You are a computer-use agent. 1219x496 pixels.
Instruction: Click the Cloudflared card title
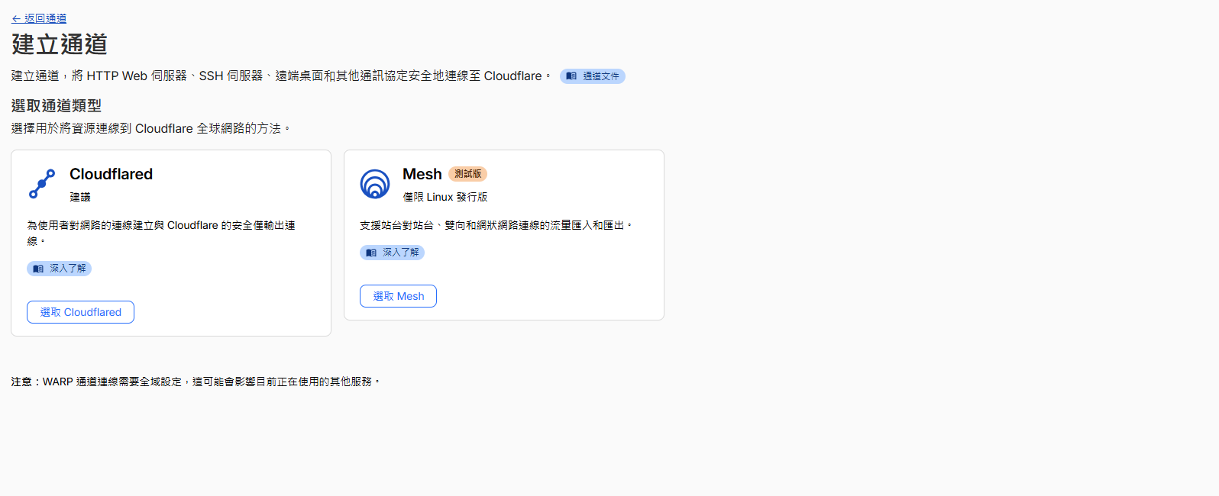(x=112, y=174)
